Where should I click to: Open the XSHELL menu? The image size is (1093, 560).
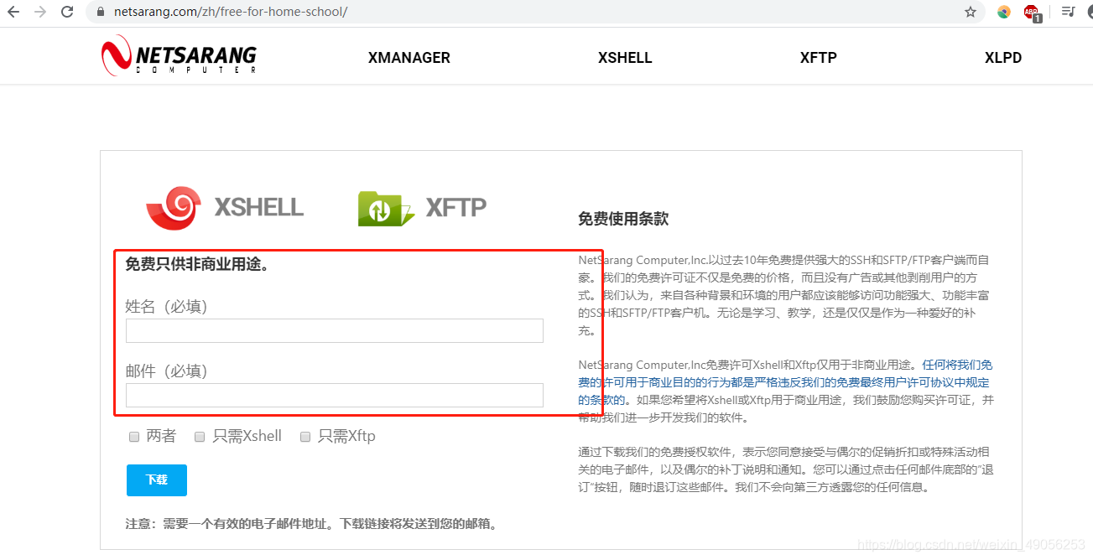pyautogui.click(x=625, y=58)
